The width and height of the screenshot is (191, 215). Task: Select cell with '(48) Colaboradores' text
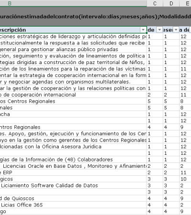coord(73,160)
